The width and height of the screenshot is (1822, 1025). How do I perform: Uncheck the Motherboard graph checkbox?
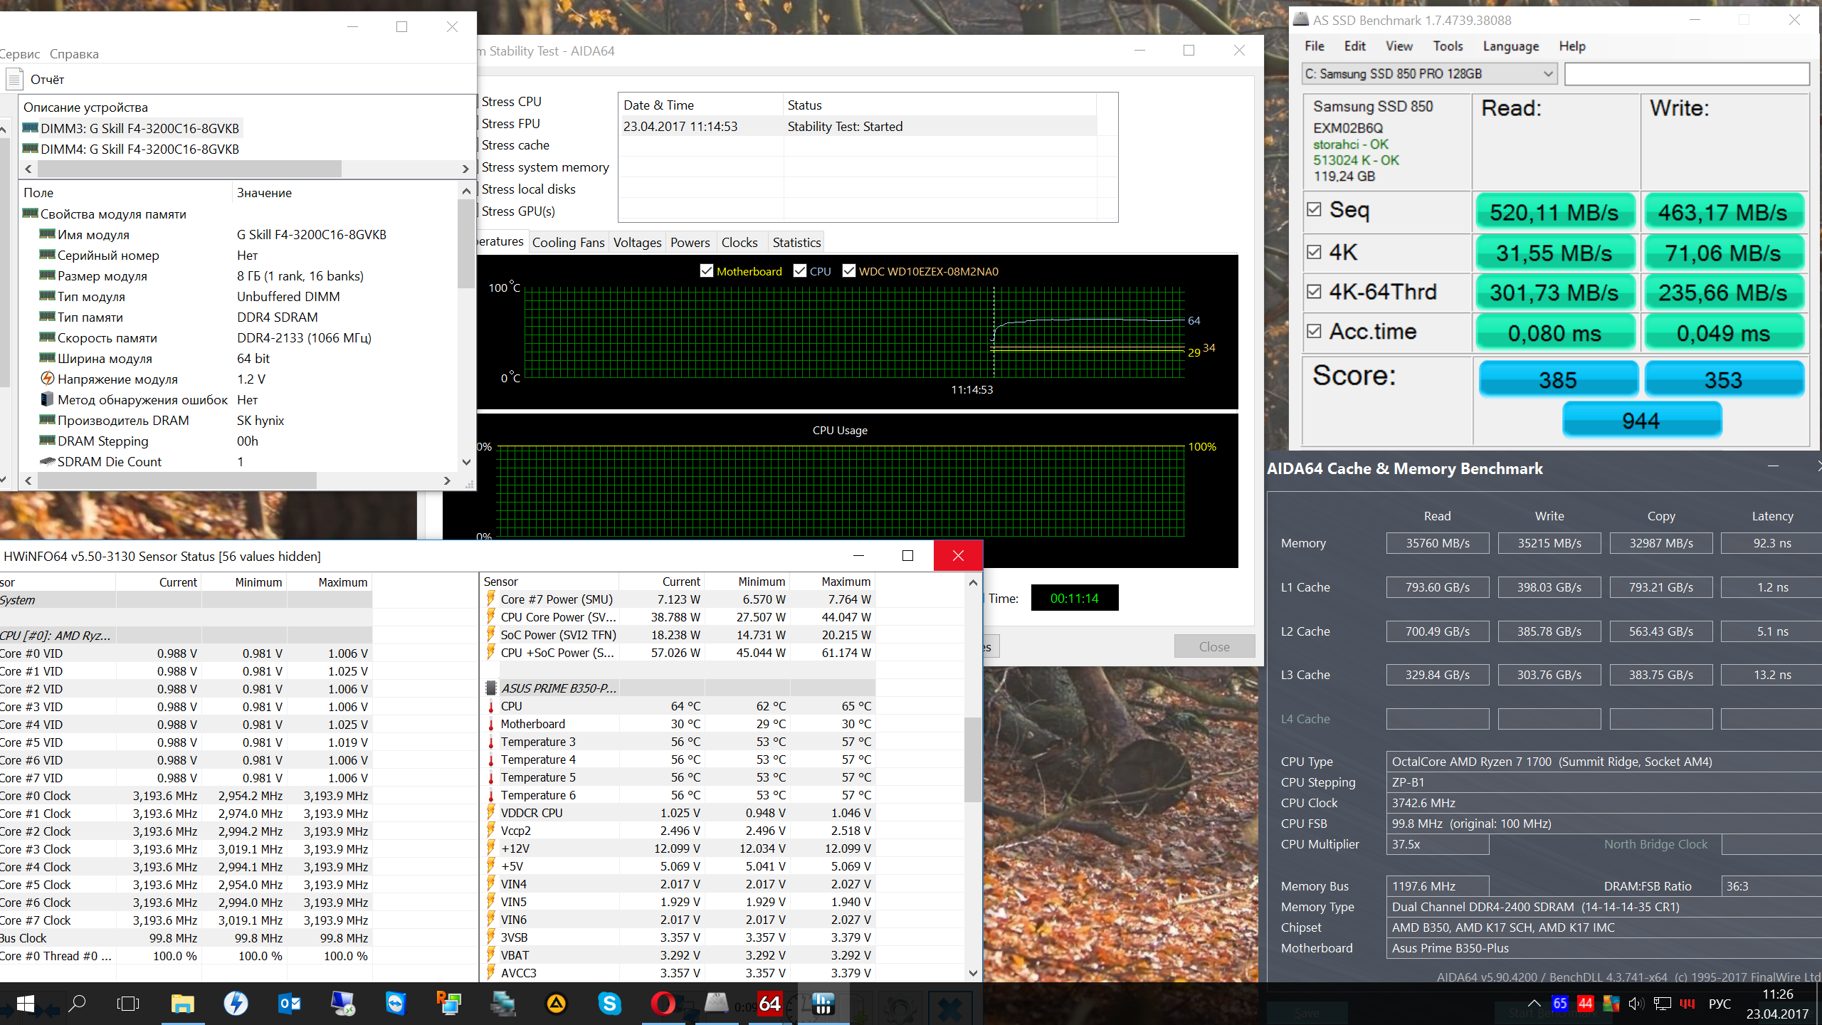706,271
